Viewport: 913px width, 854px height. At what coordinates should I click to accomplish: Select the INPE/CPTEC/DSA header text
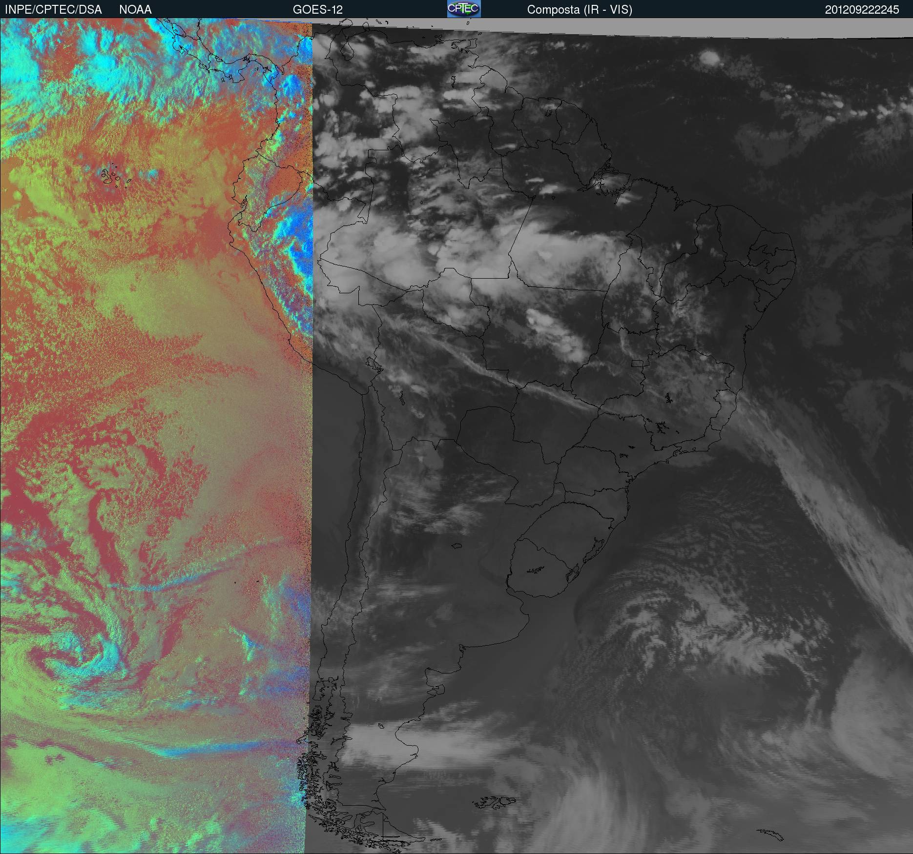[x=53, y=10]
